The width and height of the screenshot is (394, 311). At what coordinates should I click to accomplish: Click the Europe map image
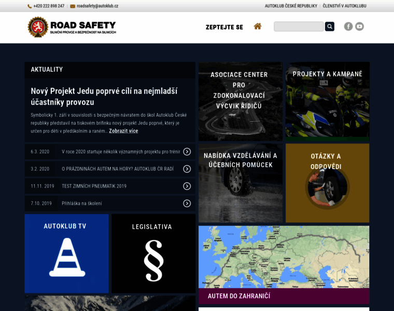(x=284, y=257)
